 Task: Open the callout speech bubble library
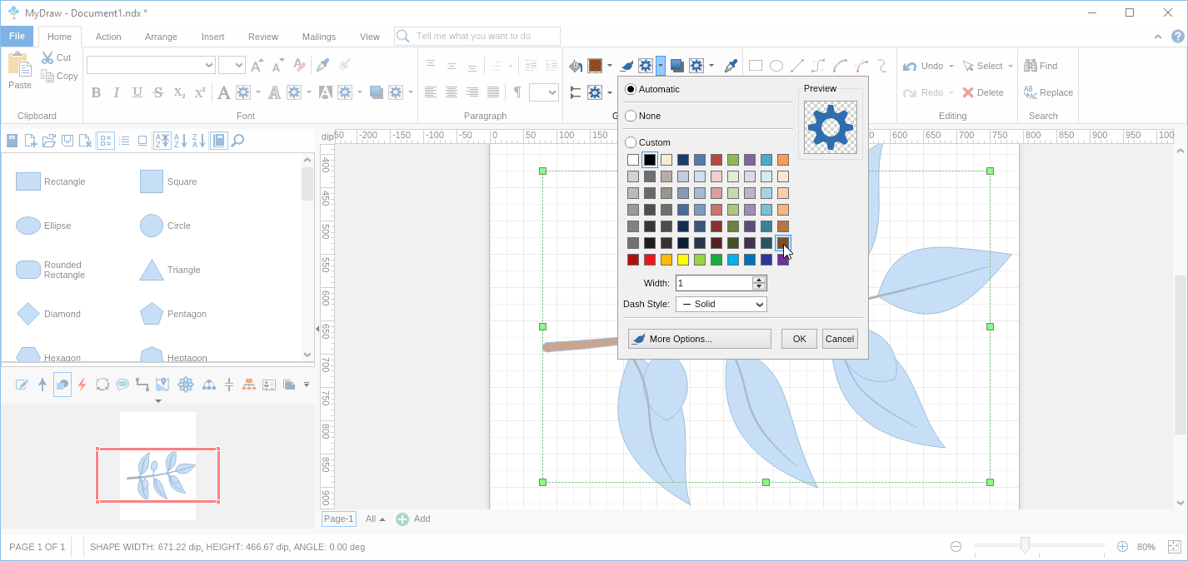click(122, 385)
